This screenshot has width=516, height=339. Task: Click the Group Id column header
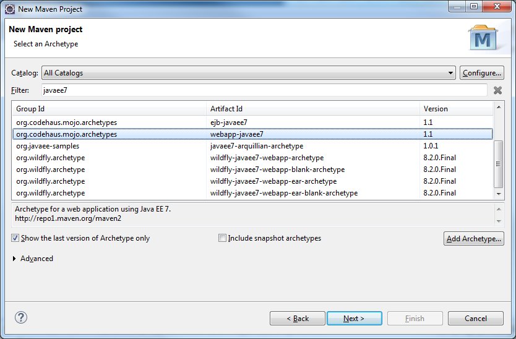point(110,109)
